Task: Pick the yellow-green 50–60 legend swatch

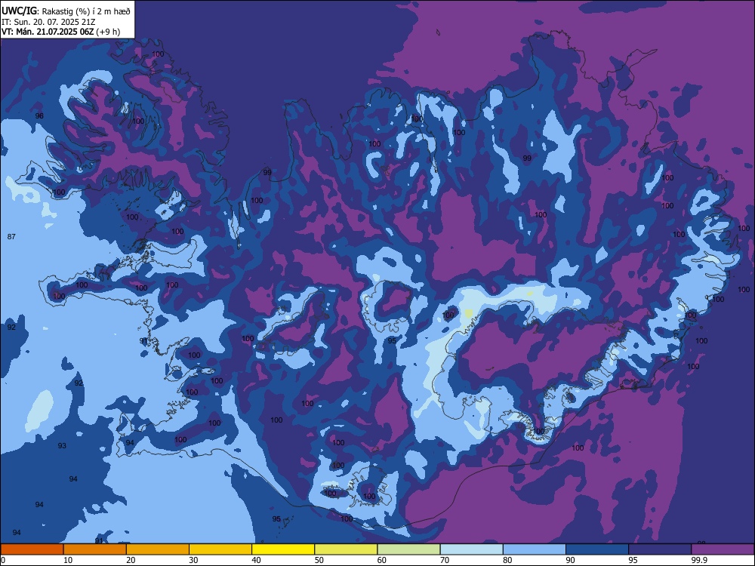Action: coord(346,549)
